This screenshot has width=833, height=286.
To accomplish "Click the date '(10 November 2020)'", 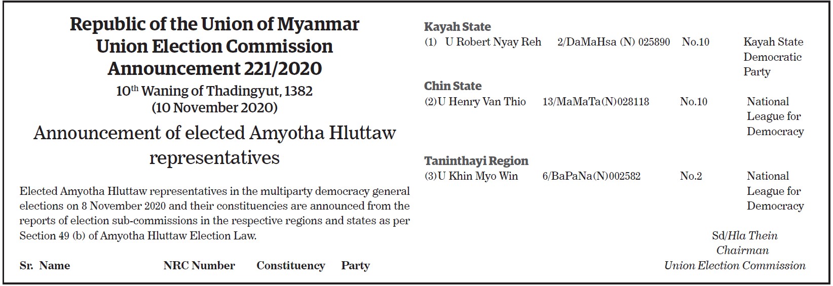I will (214, 108).
